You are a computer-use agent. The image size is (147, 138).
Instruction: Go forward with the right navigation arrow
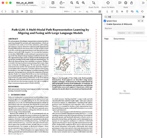coord(6,12)
